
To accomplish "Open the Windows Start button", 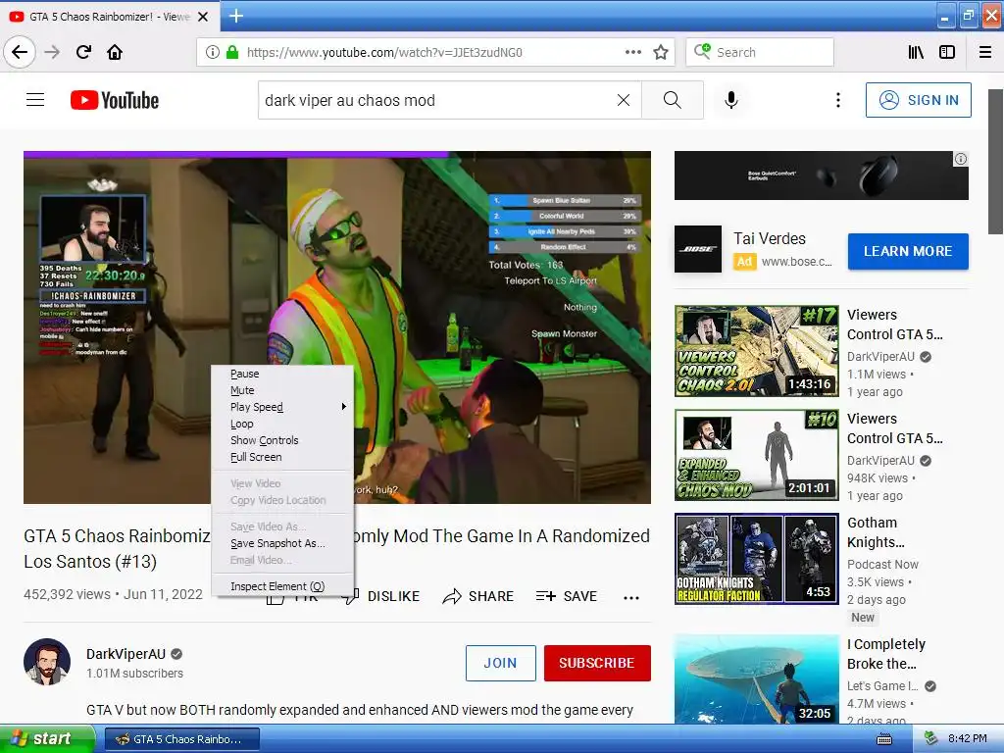I will click(x=47, y=739).
